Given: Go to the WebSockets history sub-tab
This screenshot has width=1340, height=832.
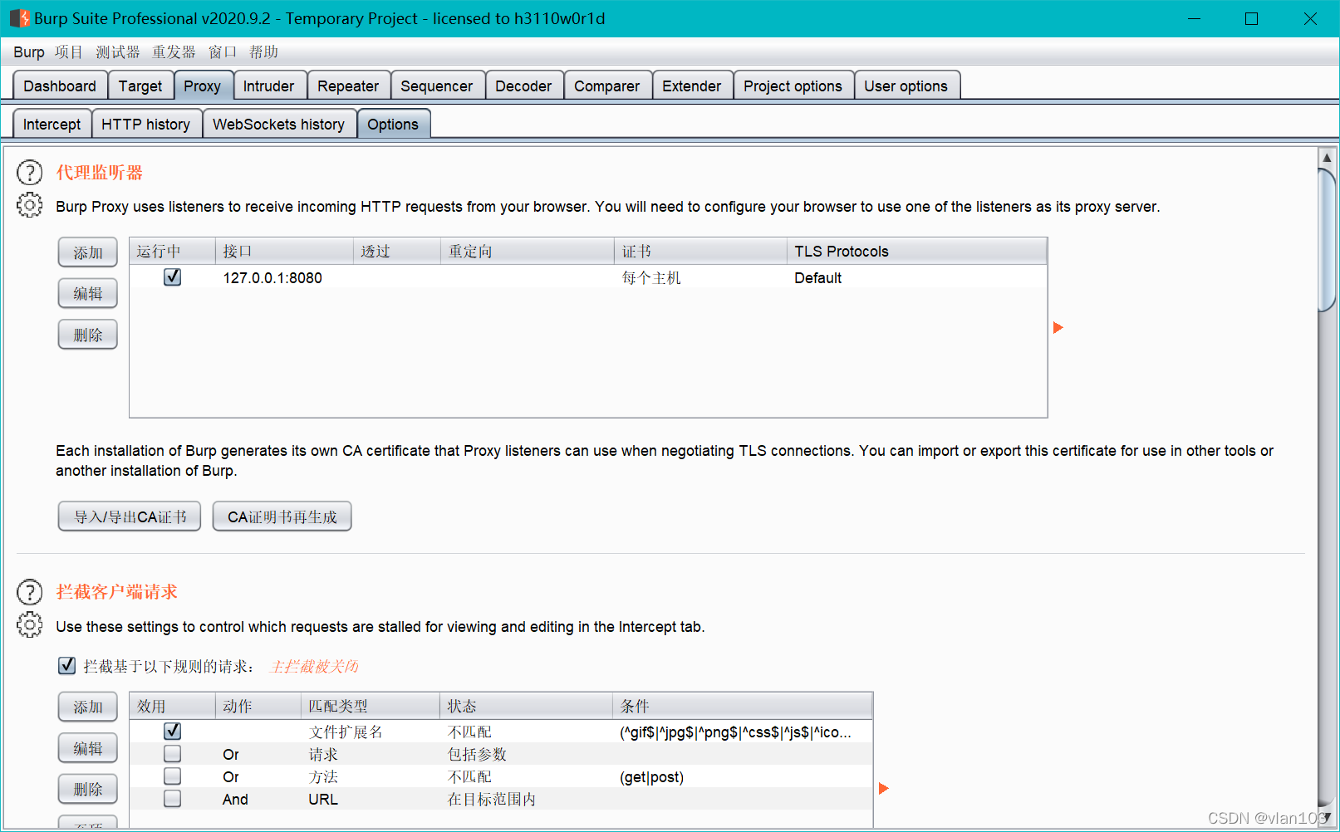Looking at the screenshot, I should [278, 125].
